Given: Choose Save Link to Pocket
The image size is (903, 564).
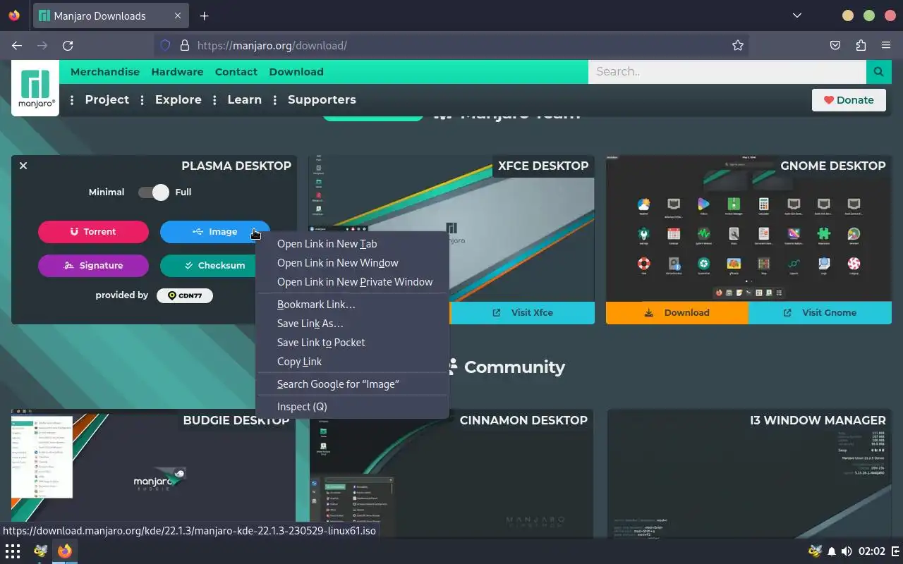Looking at the screenshot, I should coord(352,343).
